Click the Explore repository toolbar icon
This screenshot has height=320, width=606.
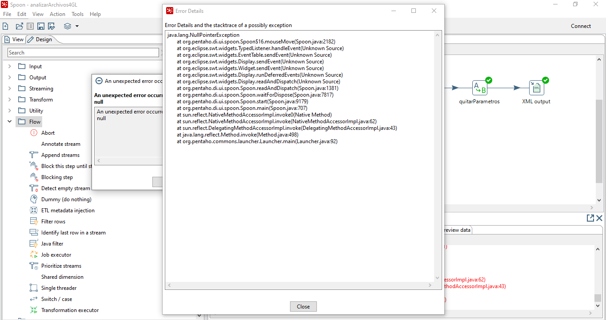(30, 26)
